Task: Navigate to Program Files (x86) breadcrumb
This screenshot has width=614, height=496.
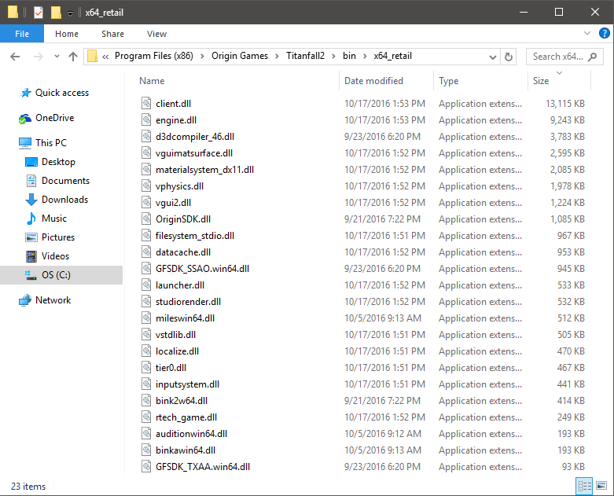Action: pyautogui.click(x=154, y=56)
